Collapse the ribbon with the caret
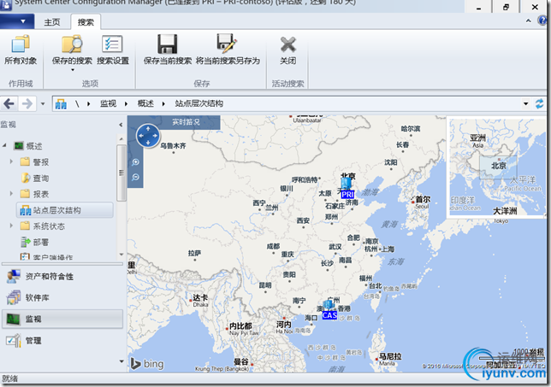 528,21
